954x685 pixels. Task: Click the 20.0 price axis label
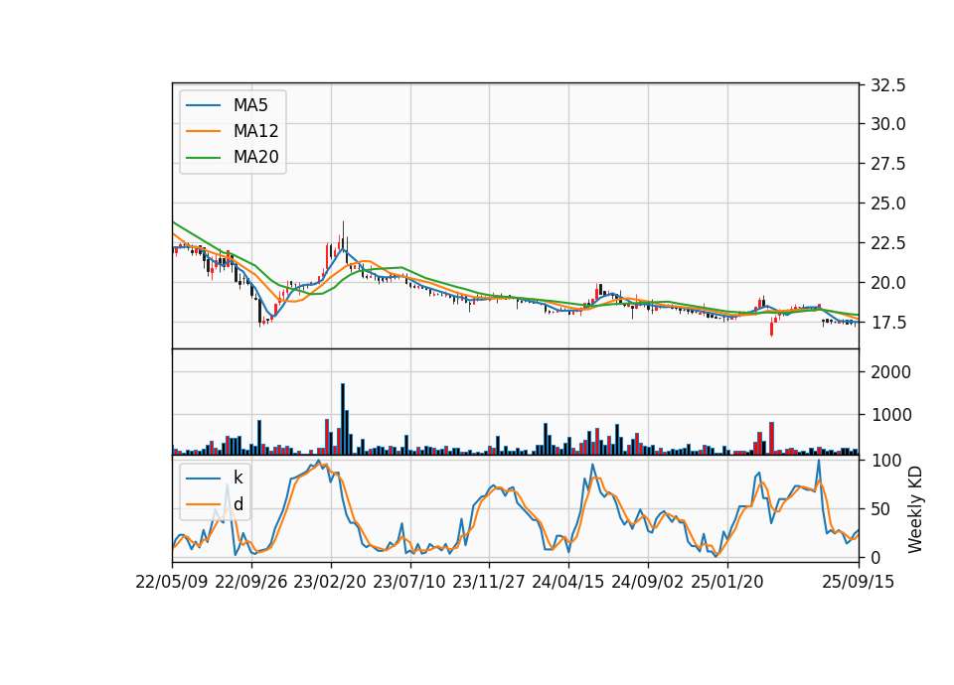point(888,283)
